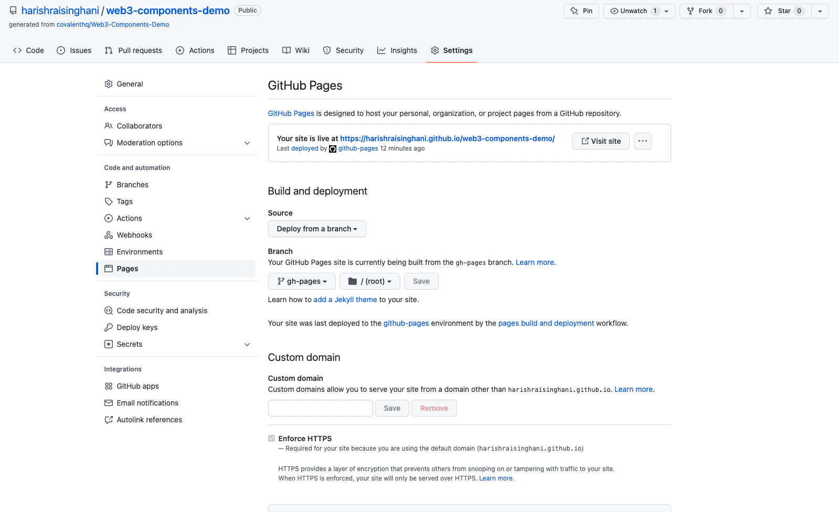The height and width of the screenshot is (512, 839).
Task: Click Learn more in the HTTPS description
Action: (x=496, y=478)
